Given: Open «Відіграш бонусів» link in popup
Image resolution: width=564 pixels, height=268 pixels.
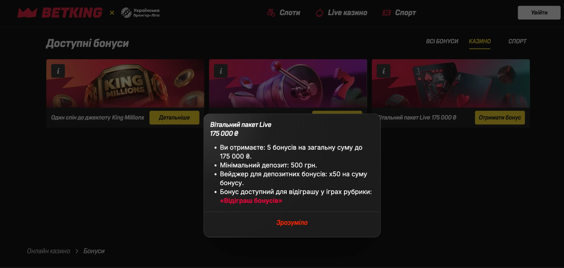Looking at the screenshot, I should 251,201.
